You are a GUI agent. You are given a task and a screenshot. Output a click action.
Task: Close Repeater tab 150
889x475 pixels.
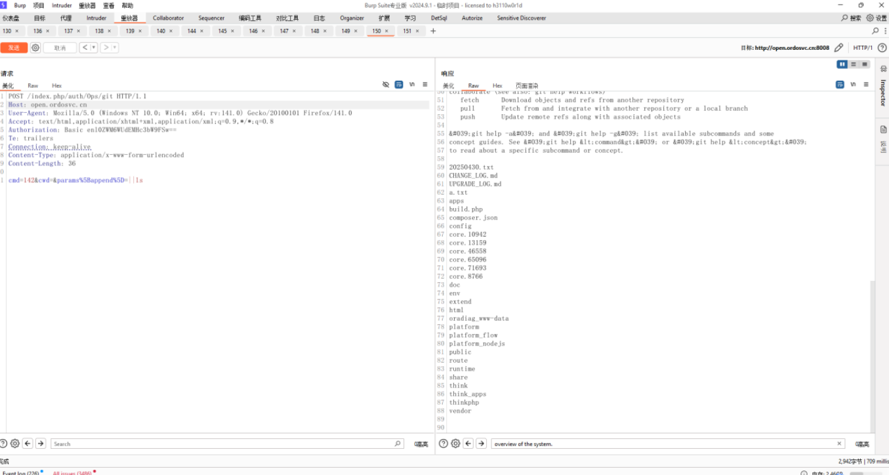(386, 31)
